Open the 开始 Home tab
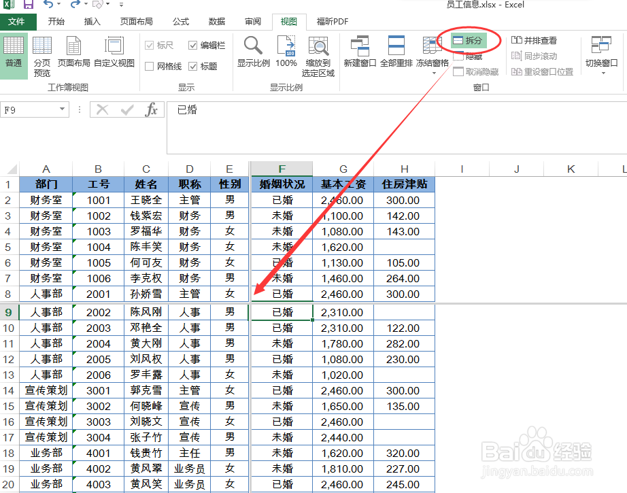Viewport: 627px width, 493px height. [x=56, y=22]
